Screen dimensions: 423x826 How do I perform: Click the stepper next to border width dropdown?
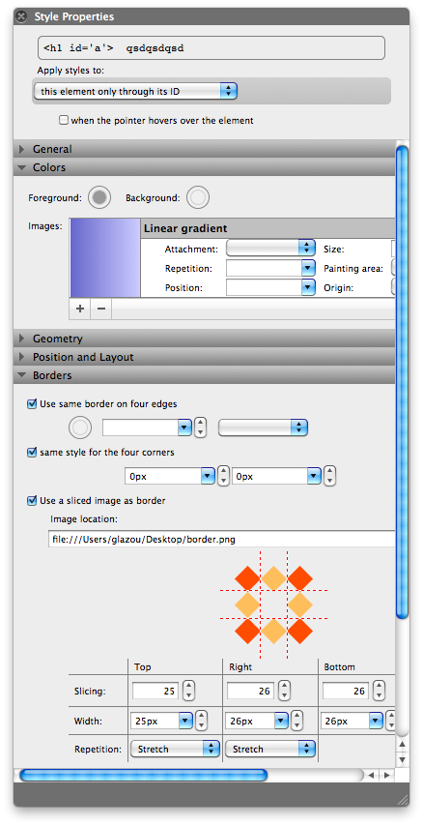(x=200, y=428)
